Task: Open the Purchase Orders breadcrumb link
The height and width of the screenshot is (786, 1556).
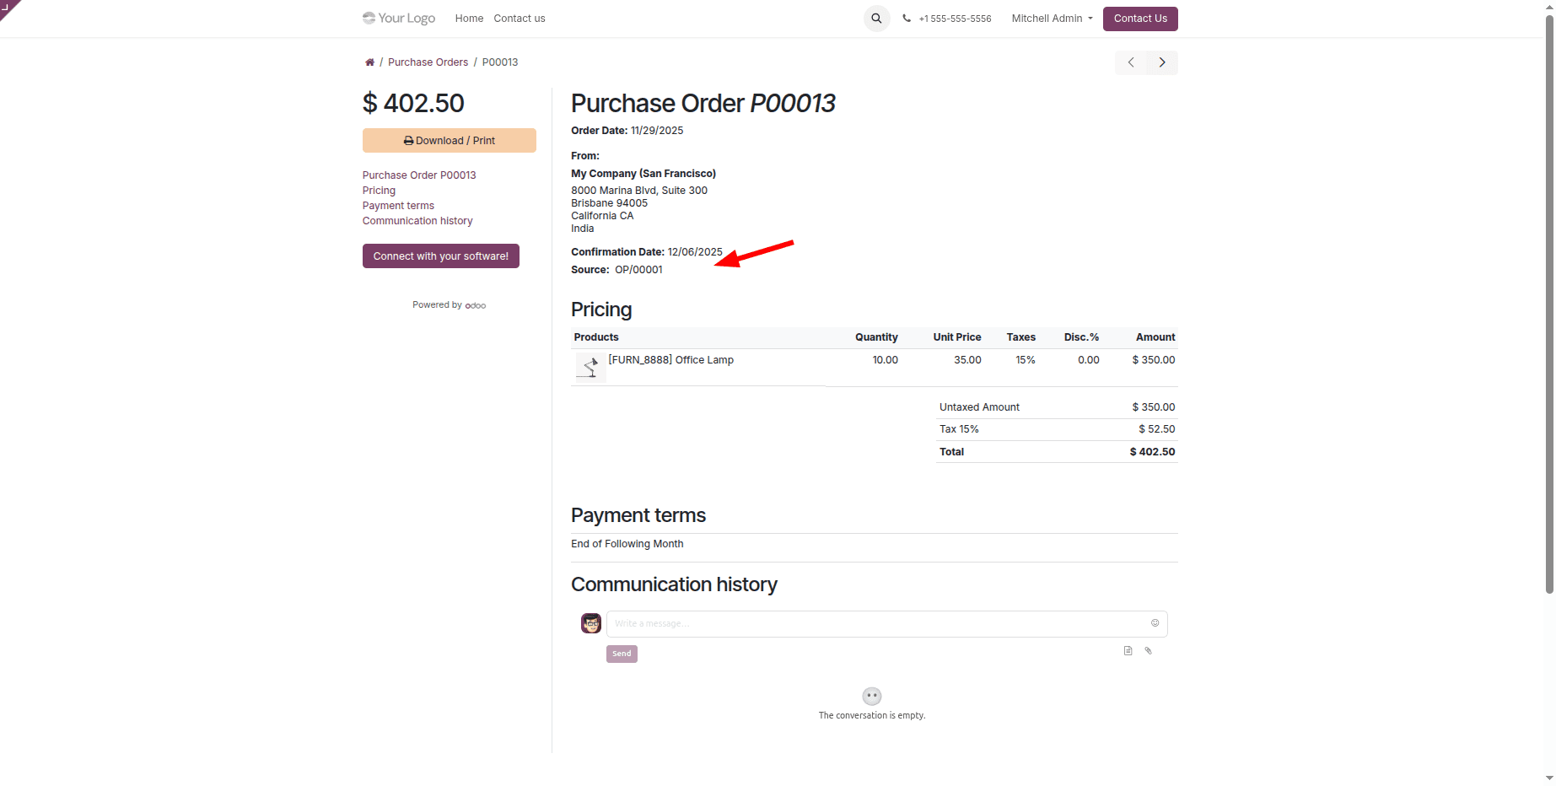Action: coord(428,62)
